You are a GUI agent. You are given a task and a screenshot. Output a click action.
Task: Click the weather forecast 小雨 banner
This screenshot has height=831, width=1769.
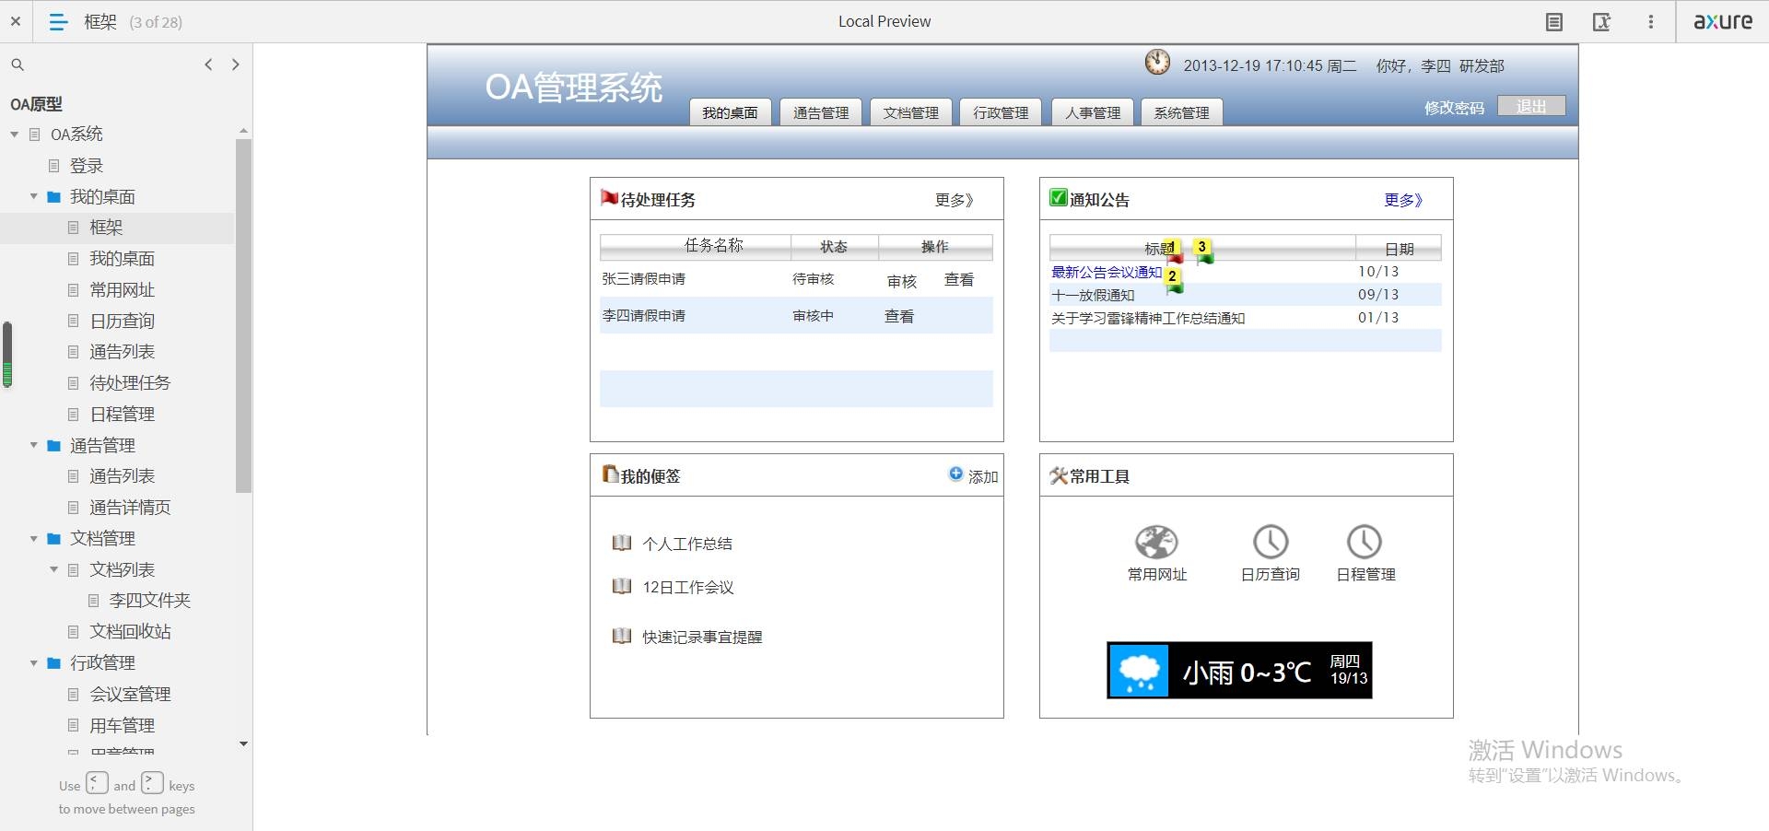click(x=1239, y=671)
